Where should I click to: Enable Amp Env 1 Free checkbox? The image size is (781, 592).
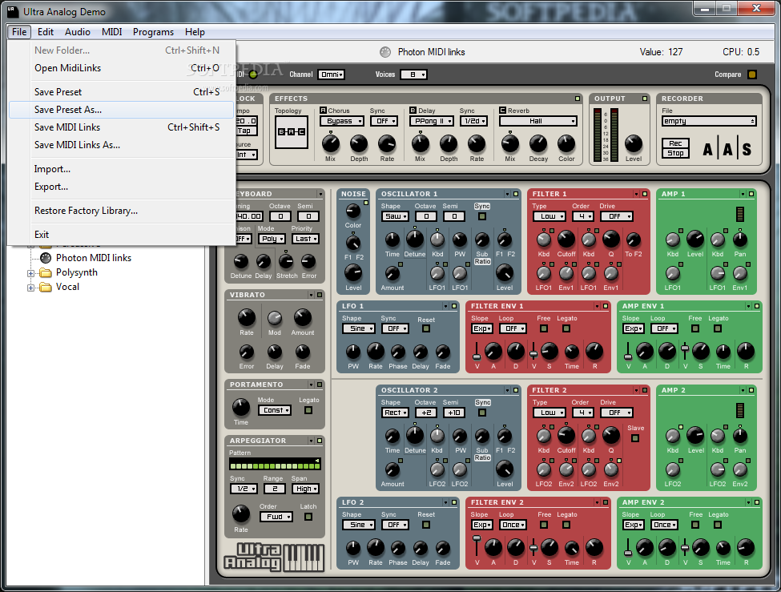click(694, 328)
